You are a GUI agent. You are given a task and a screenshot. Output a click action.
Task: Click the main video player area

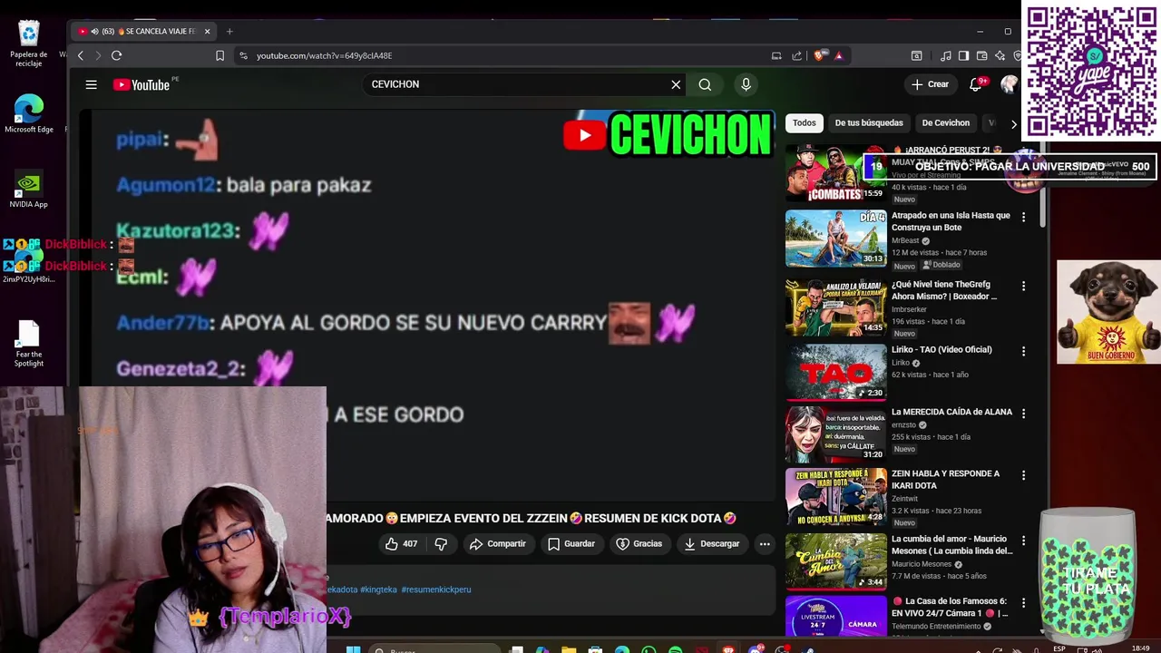pos(426,306)
